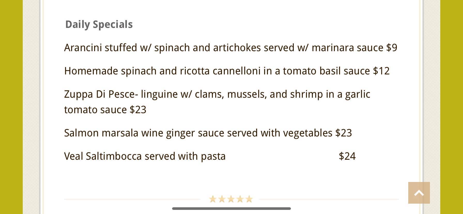The width and height of the screenshot is (463, 214).
Task: Tap the Veal Saltimbocca served with pasta item
Action: pos(145,156)
